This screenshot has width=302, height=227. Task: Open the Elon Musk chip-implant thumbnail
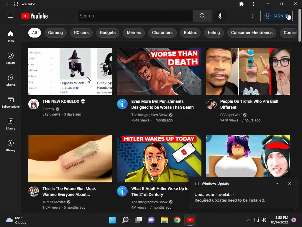[x=70, y=159]
